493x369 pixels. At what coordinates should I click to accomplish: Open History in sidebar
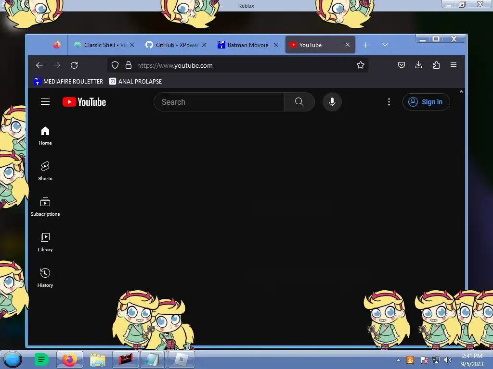click(x=45, y=278)
